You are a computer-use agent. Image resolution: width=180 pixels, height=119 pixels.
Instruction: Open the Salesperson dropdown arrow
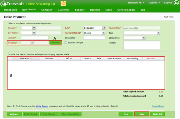pyautogui.click(x=144, y=38)
